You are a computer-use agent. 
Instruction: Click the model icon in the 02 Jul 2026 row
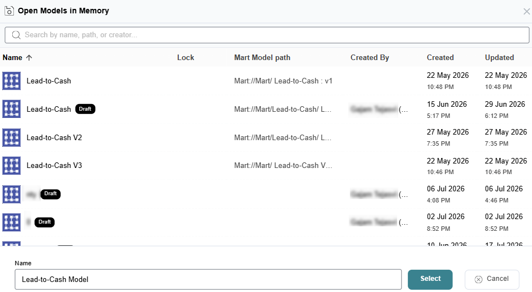point(12,222)
